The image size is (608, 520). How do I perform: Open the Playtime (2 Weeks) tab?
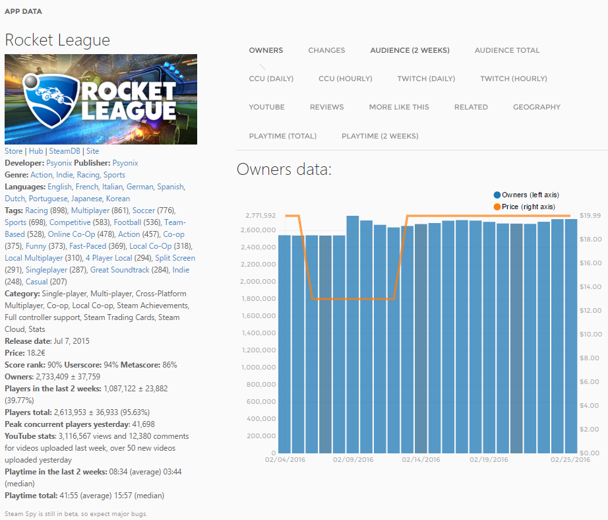[380, 136]
